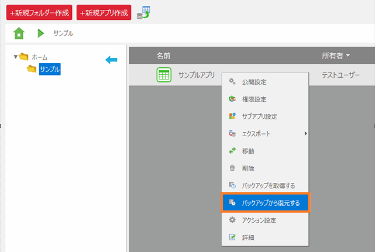Screen dimensions: 375x252
Task: Go to home via green house icon
Action: coord(19,33)
